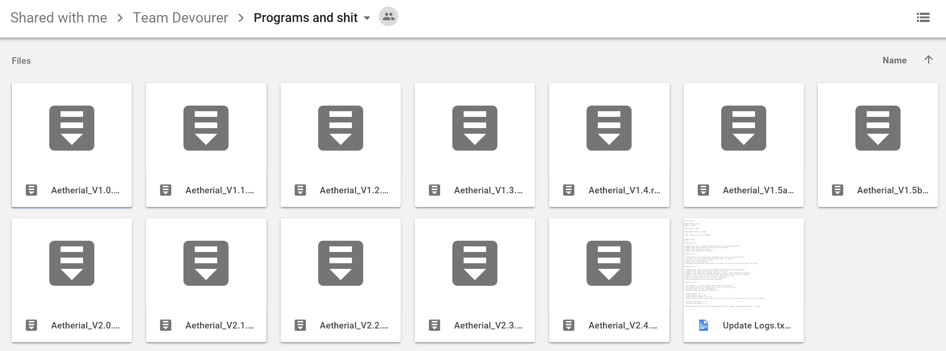Click the large archive icon of Aetherial_V2.2

coord(340,263)
